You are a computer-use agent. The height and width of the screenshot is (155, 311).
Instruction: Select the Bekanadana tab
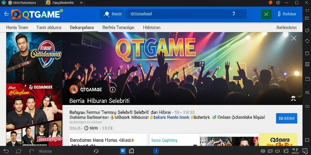[x=82, y=28]
